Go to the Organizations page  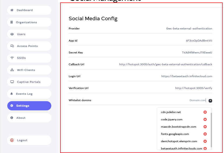pyautogui.click(x=29, y=22)
